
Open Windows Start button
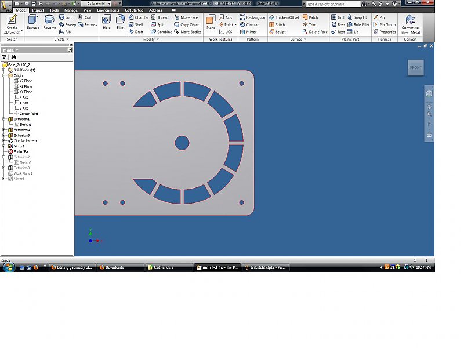point(9,267)
